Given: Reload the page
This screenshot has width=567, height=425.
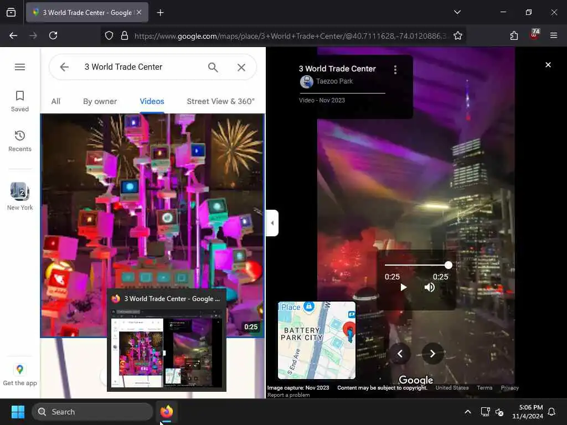Looking at the screenshot, I should click(x=53, y=35).
